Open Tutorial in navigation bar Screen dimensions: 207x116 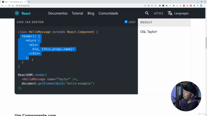(x=78, y=13)
